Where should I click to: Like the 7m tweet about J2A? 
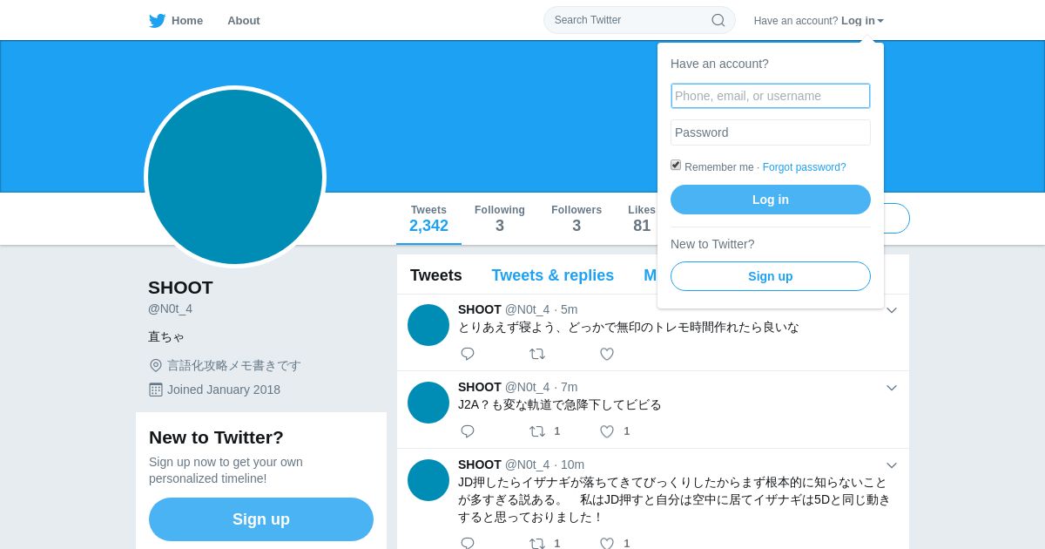coord(607,431)
